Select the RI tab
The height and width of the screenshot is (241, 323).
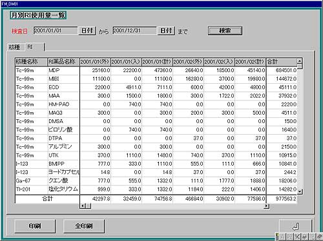click(34, 47)
